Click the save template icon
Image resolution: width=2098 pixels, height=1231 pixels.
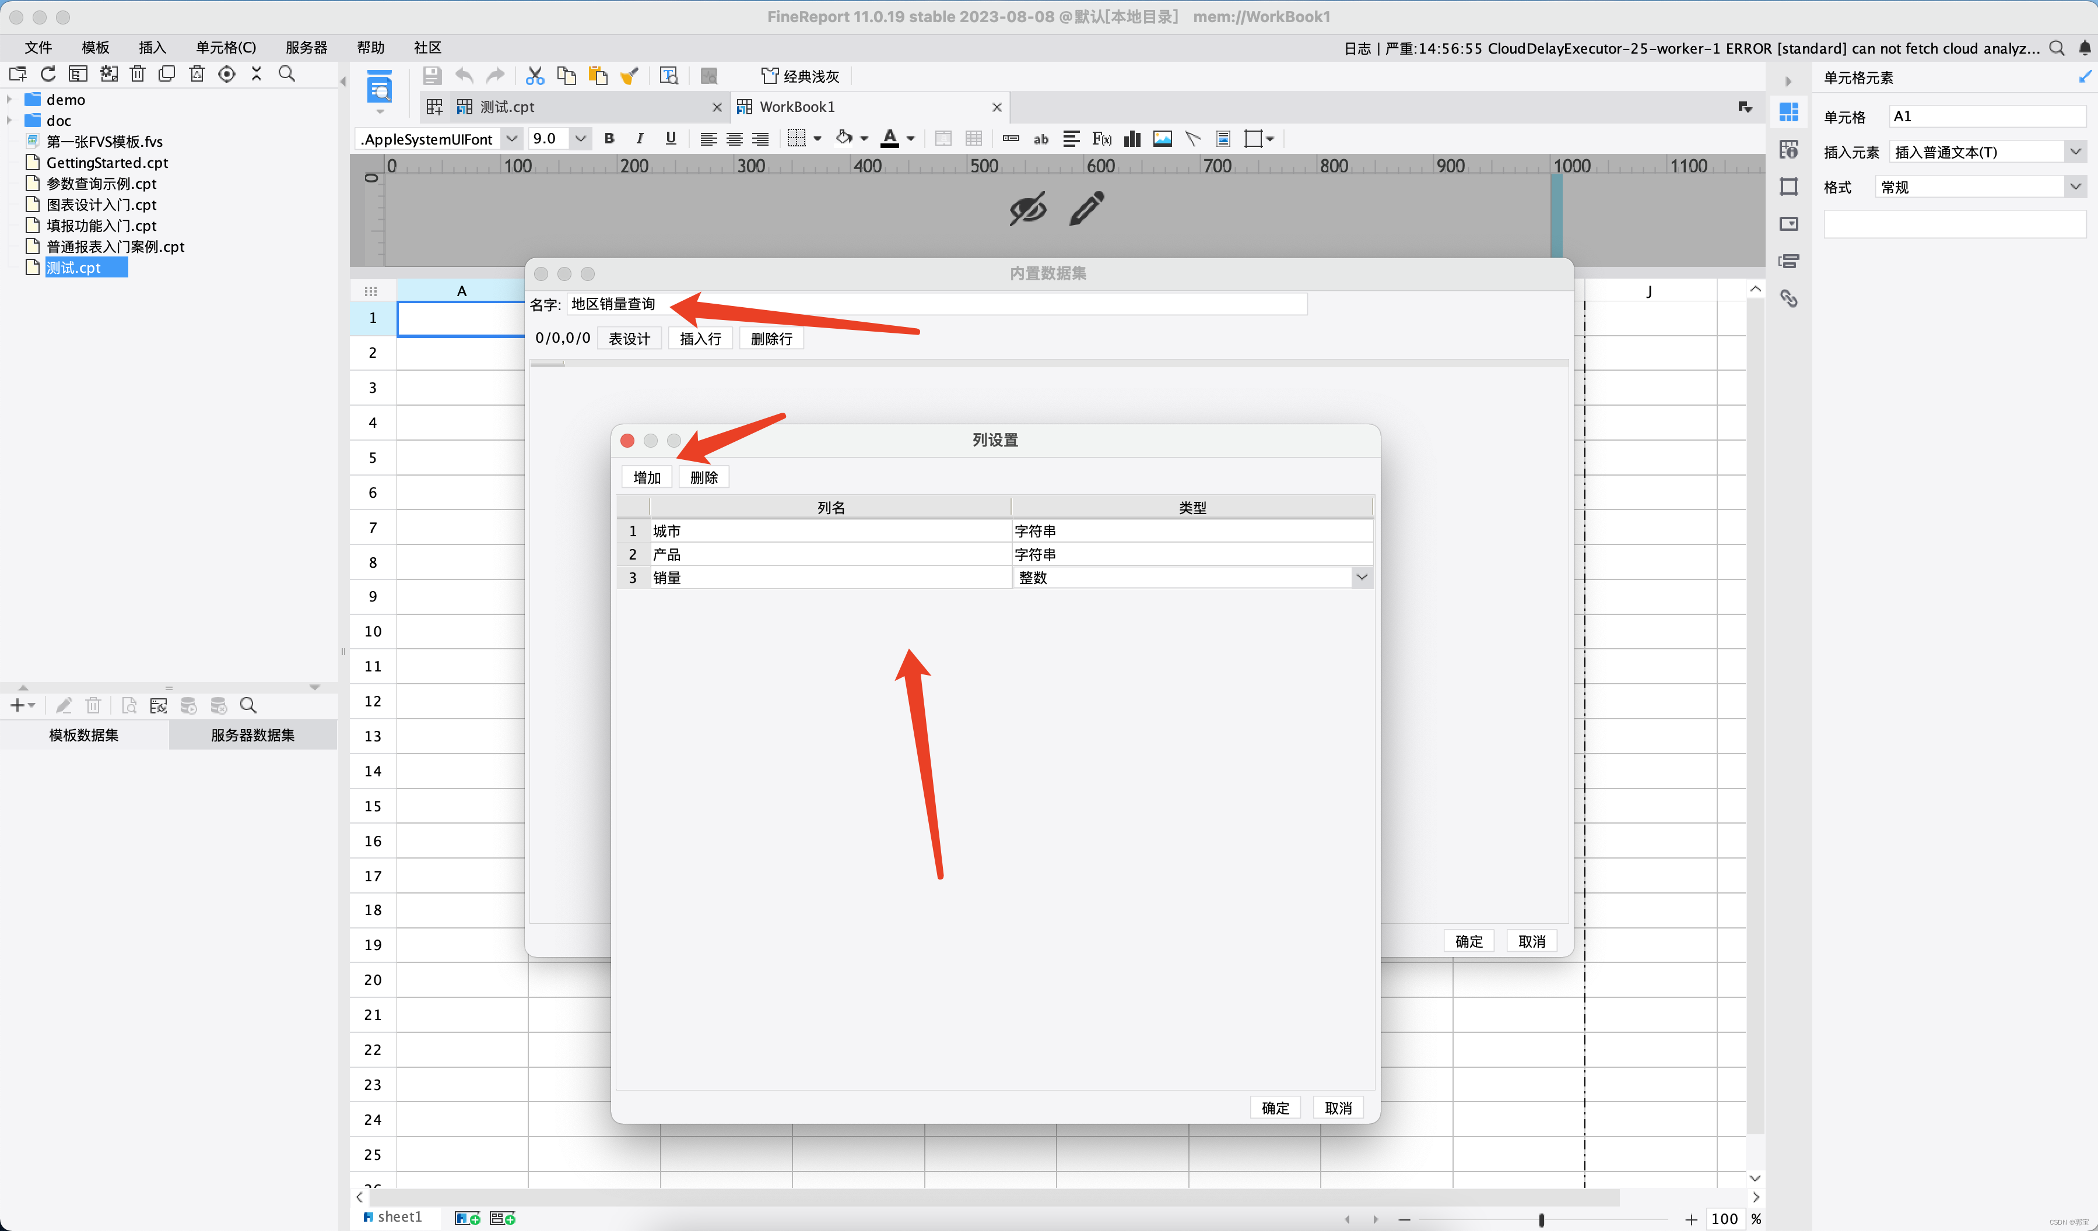coord(431,76)
